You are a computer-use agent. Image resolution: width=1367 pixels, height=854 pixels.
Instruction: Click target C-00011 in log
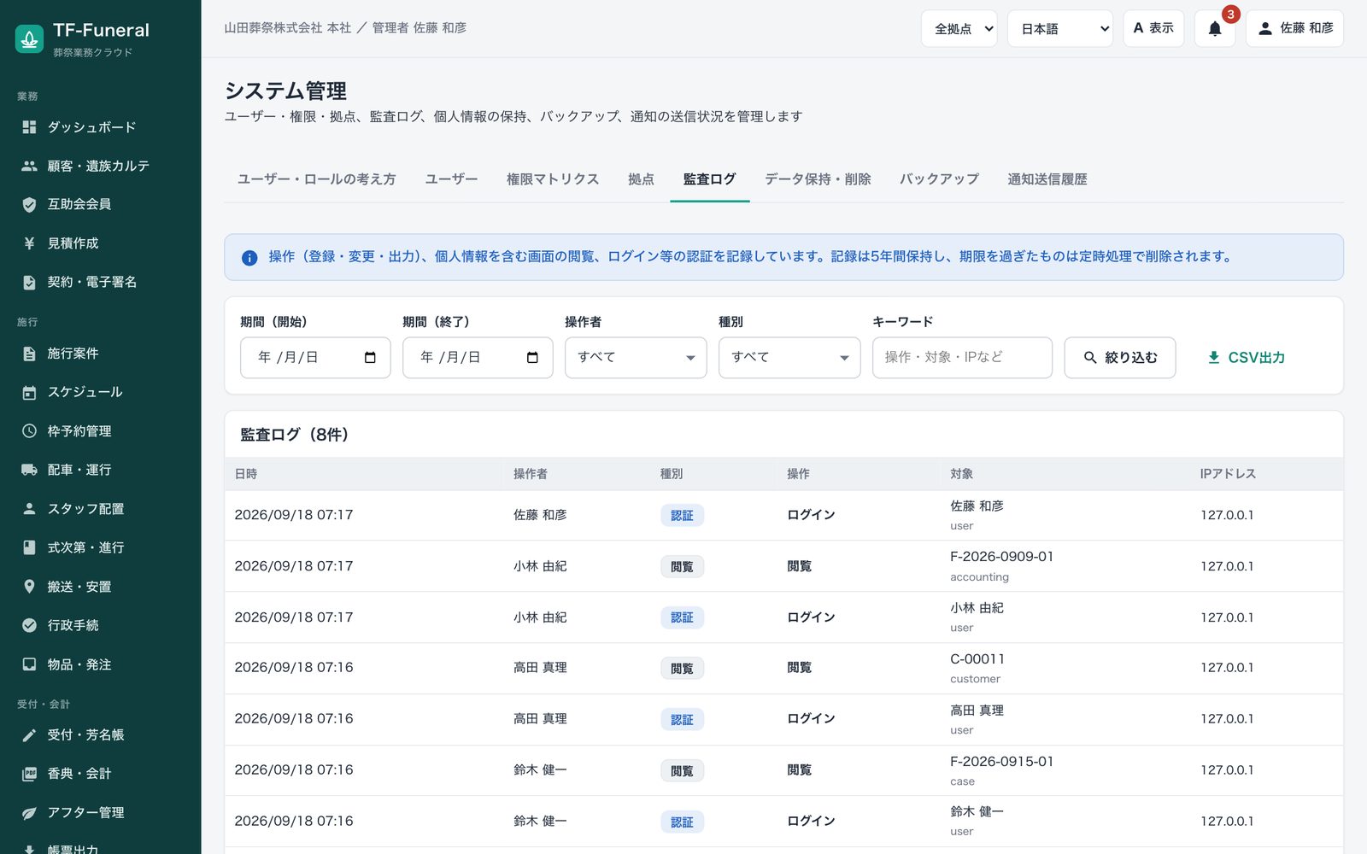coord(977,659)
